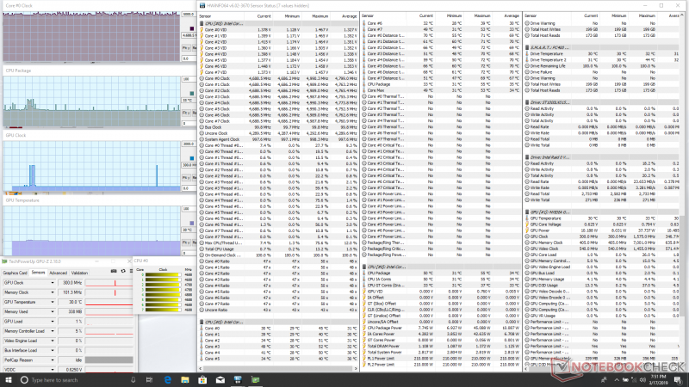
Task: Click the first HWiNFO panel horizontal scrollbar
Action: (x=277, y=369)
